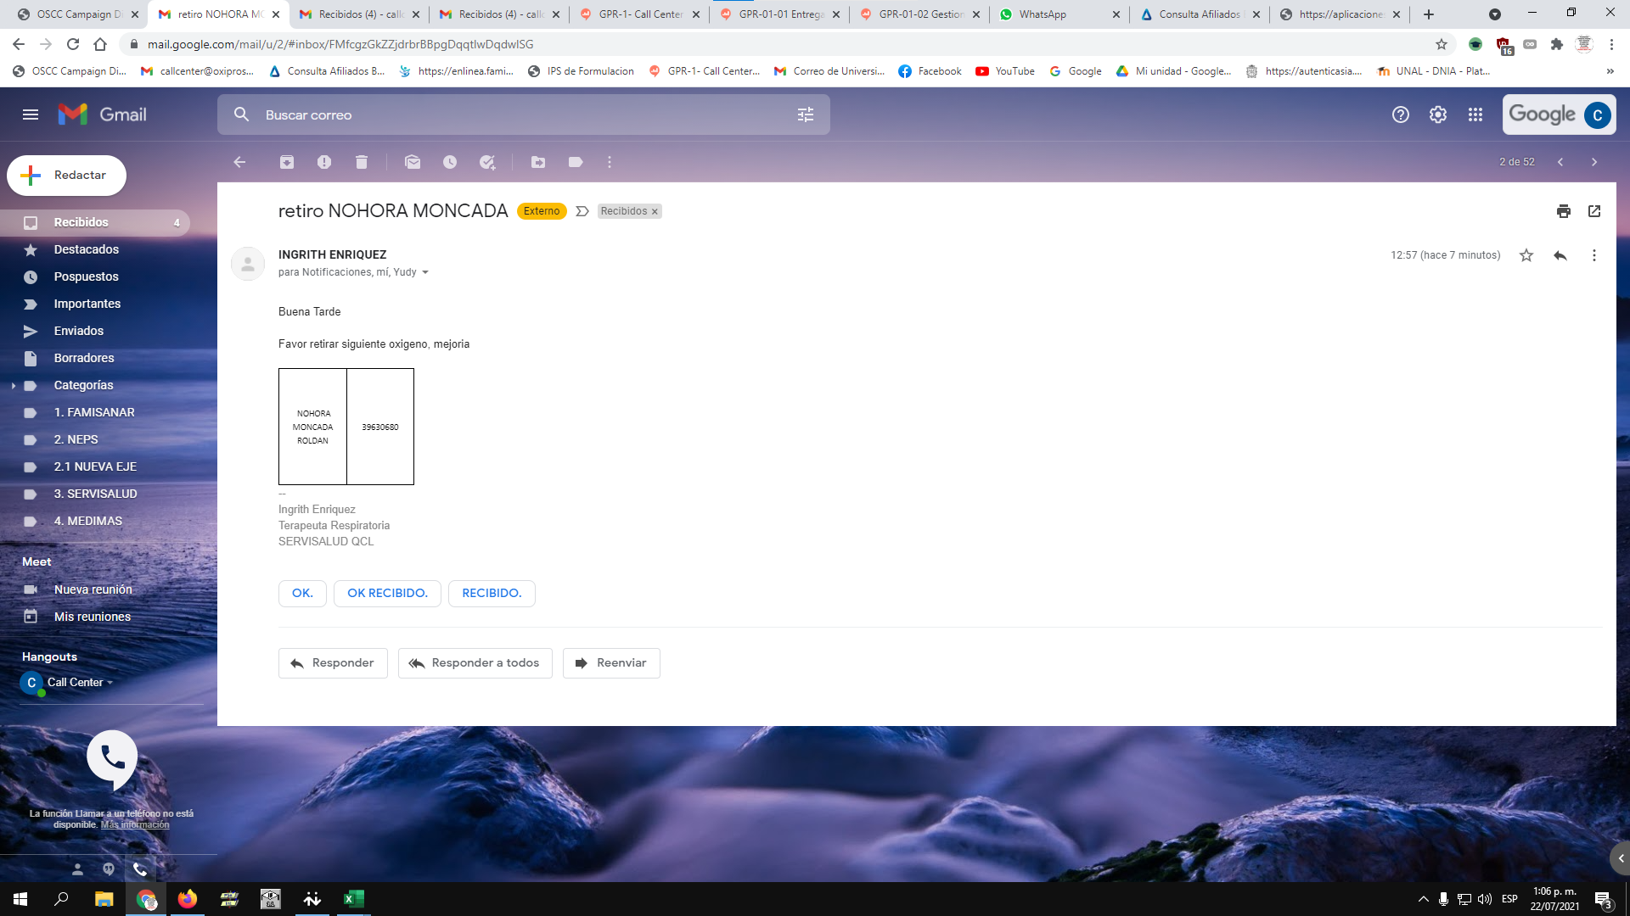Switch to the WhatsApp browser tab
Screen dimensions: 1630x916
point(1059,14)
